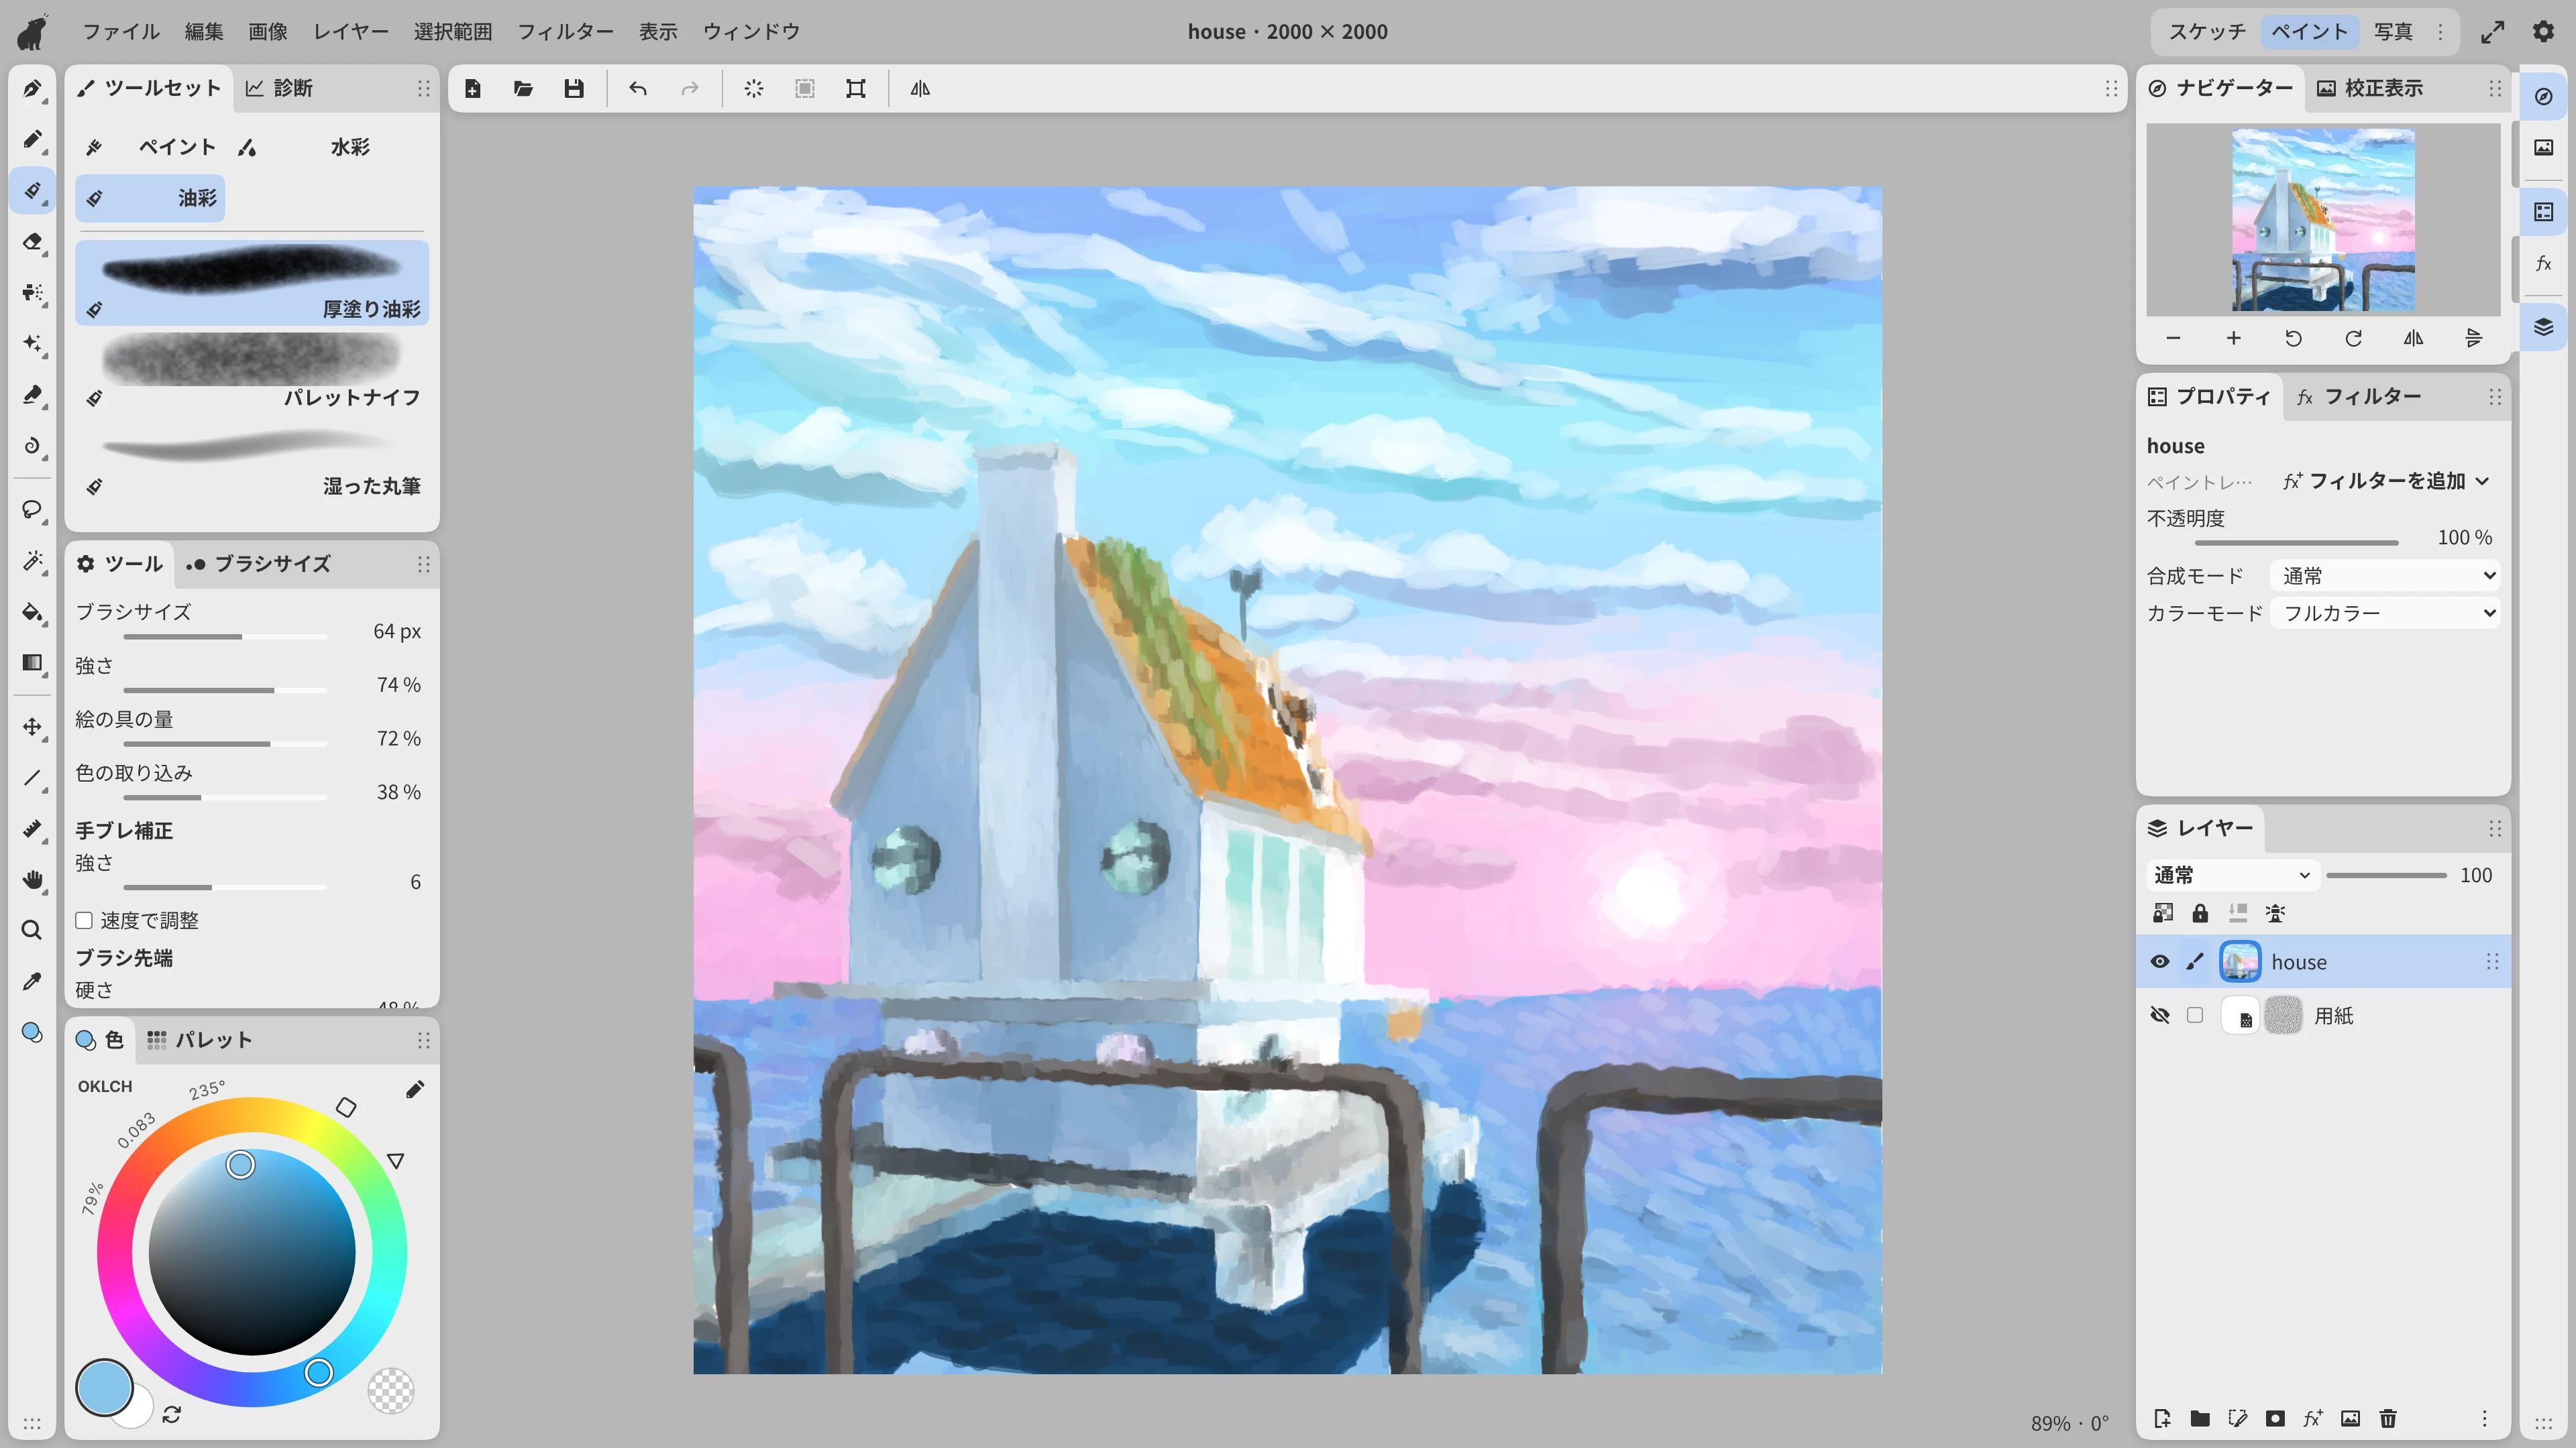This screenshot has height=1448, width=2576.
Task: Switch to スケッチ workspace
Action: click(x=2206, y=31)
